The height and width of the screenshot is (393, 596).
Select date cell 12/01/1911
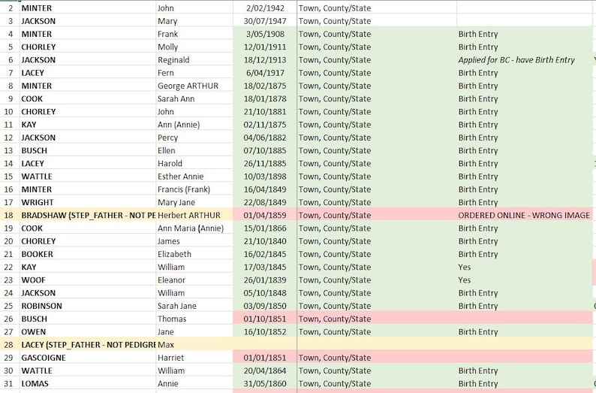265,47
